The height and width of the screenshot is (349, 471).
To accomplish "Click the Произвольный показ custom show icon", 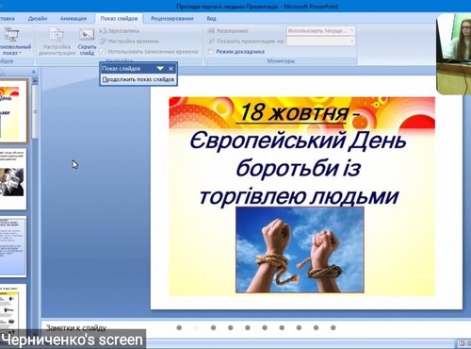I will pos(11,34).
